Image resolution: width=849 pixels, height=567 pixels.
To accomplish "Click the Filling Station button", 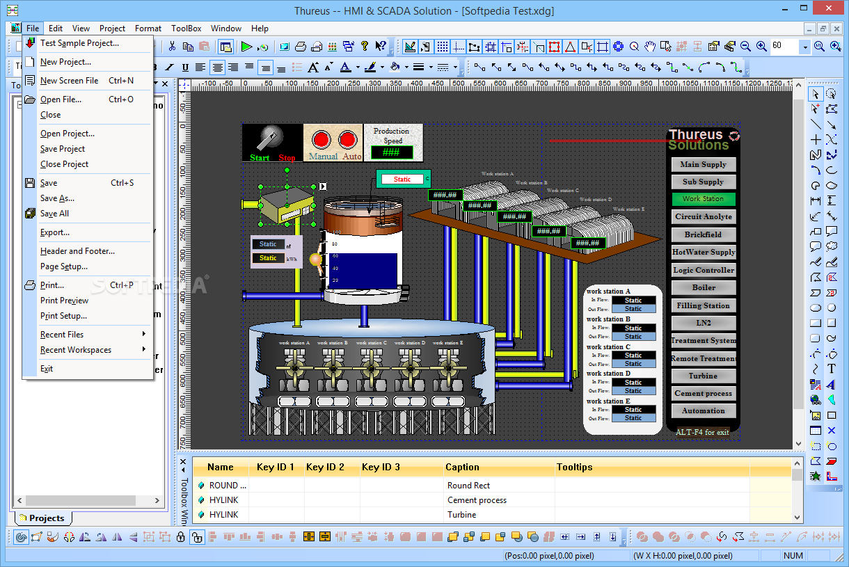I will pyautogui.click(x=703, y=305).
